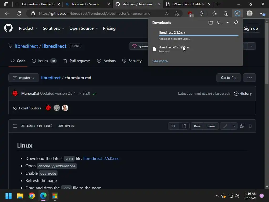Show source blob view icon

(173, 126)
